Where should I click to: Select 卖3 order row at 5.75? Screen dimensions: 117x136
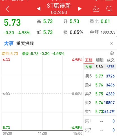pyautogui.click(x=100, y=94)
